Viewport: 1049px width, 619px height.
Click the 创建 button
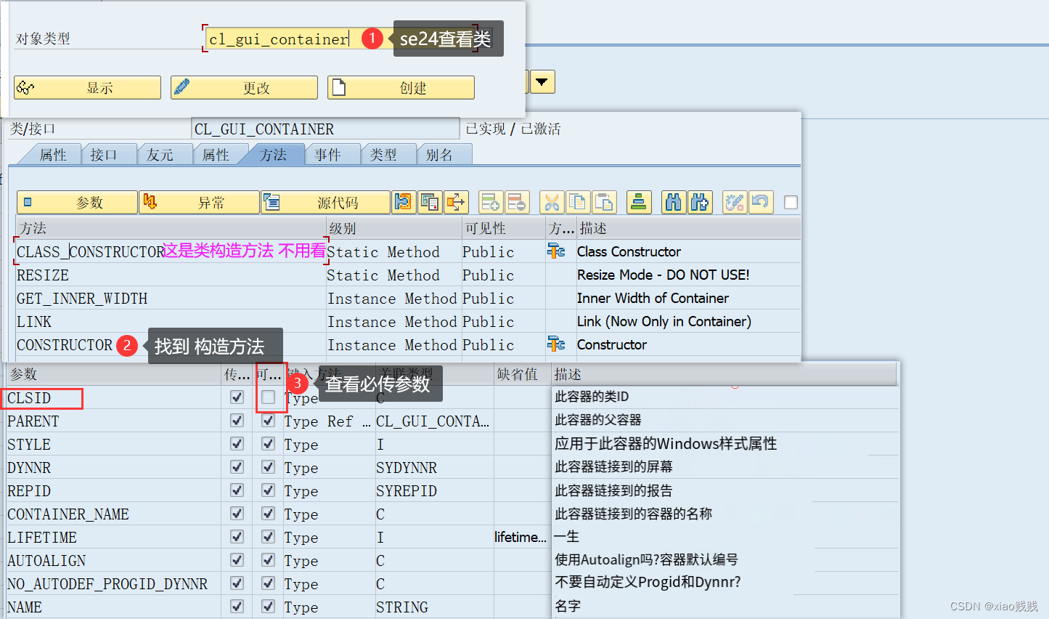coord(401,88)
